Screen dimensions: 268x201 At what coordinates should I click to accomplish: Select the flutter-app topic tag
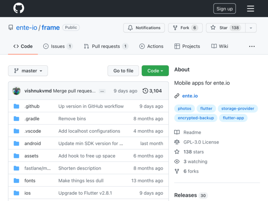233,118
